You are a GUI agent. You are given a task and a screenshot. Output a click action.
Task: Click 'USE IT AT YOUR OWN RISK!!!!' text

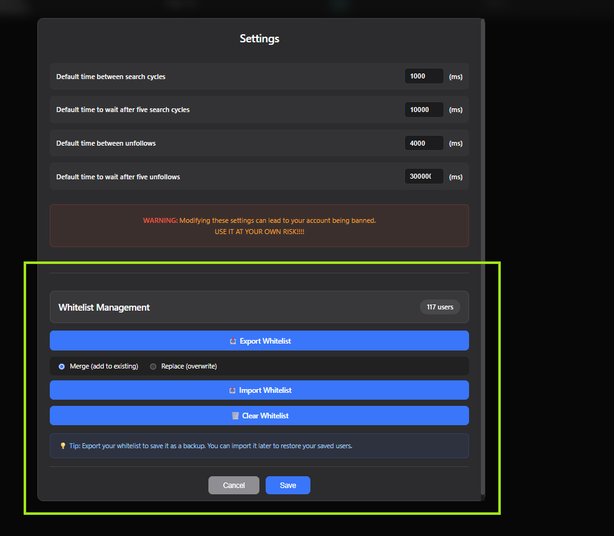tap(259, 232)
